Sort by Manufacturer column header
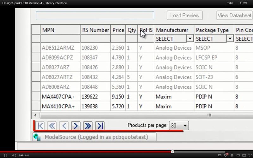253x158 pixels. coord(174,30)
